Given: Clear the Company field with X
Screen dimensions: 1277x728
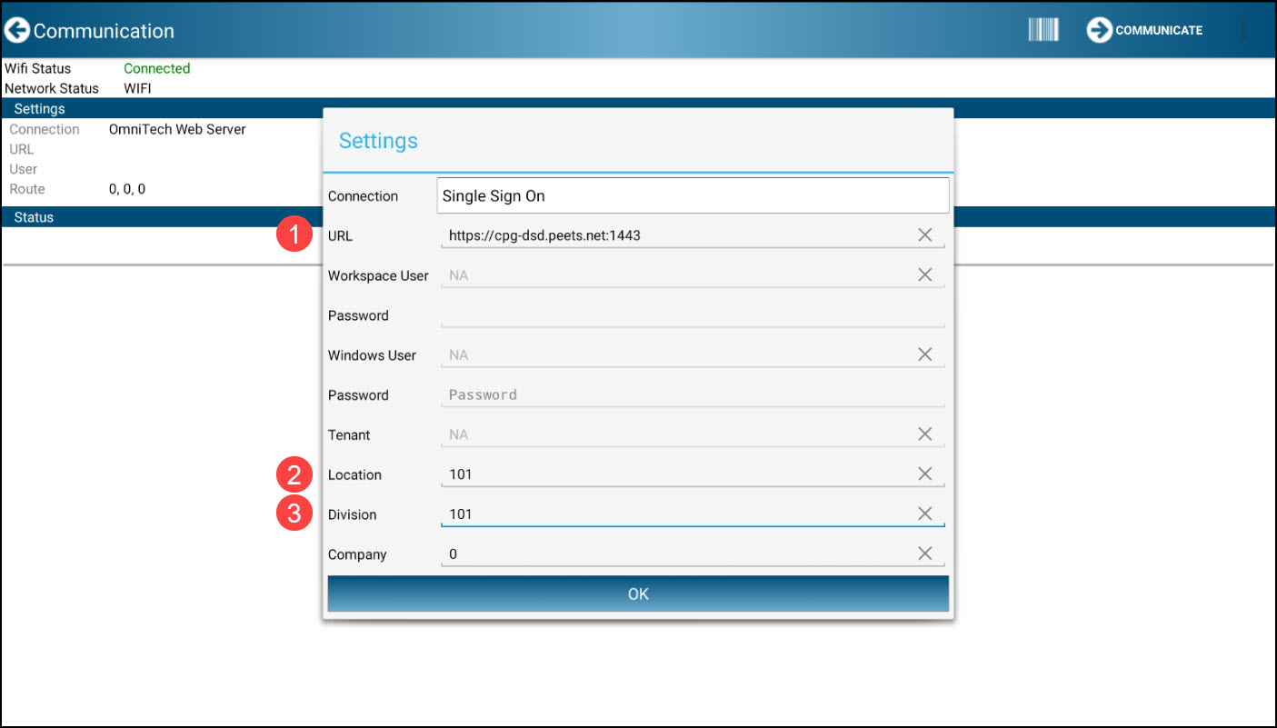Looking at the screenshot, I should (924, 554).
